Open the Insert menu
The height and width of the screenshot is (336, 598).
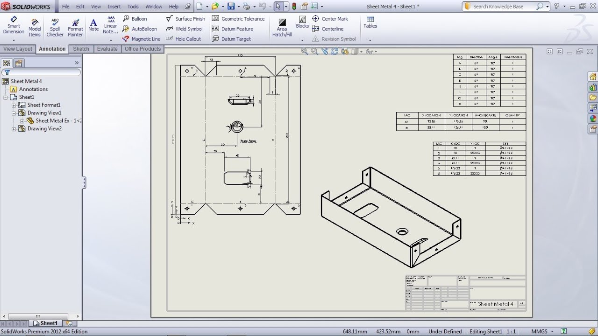point(114,7)
